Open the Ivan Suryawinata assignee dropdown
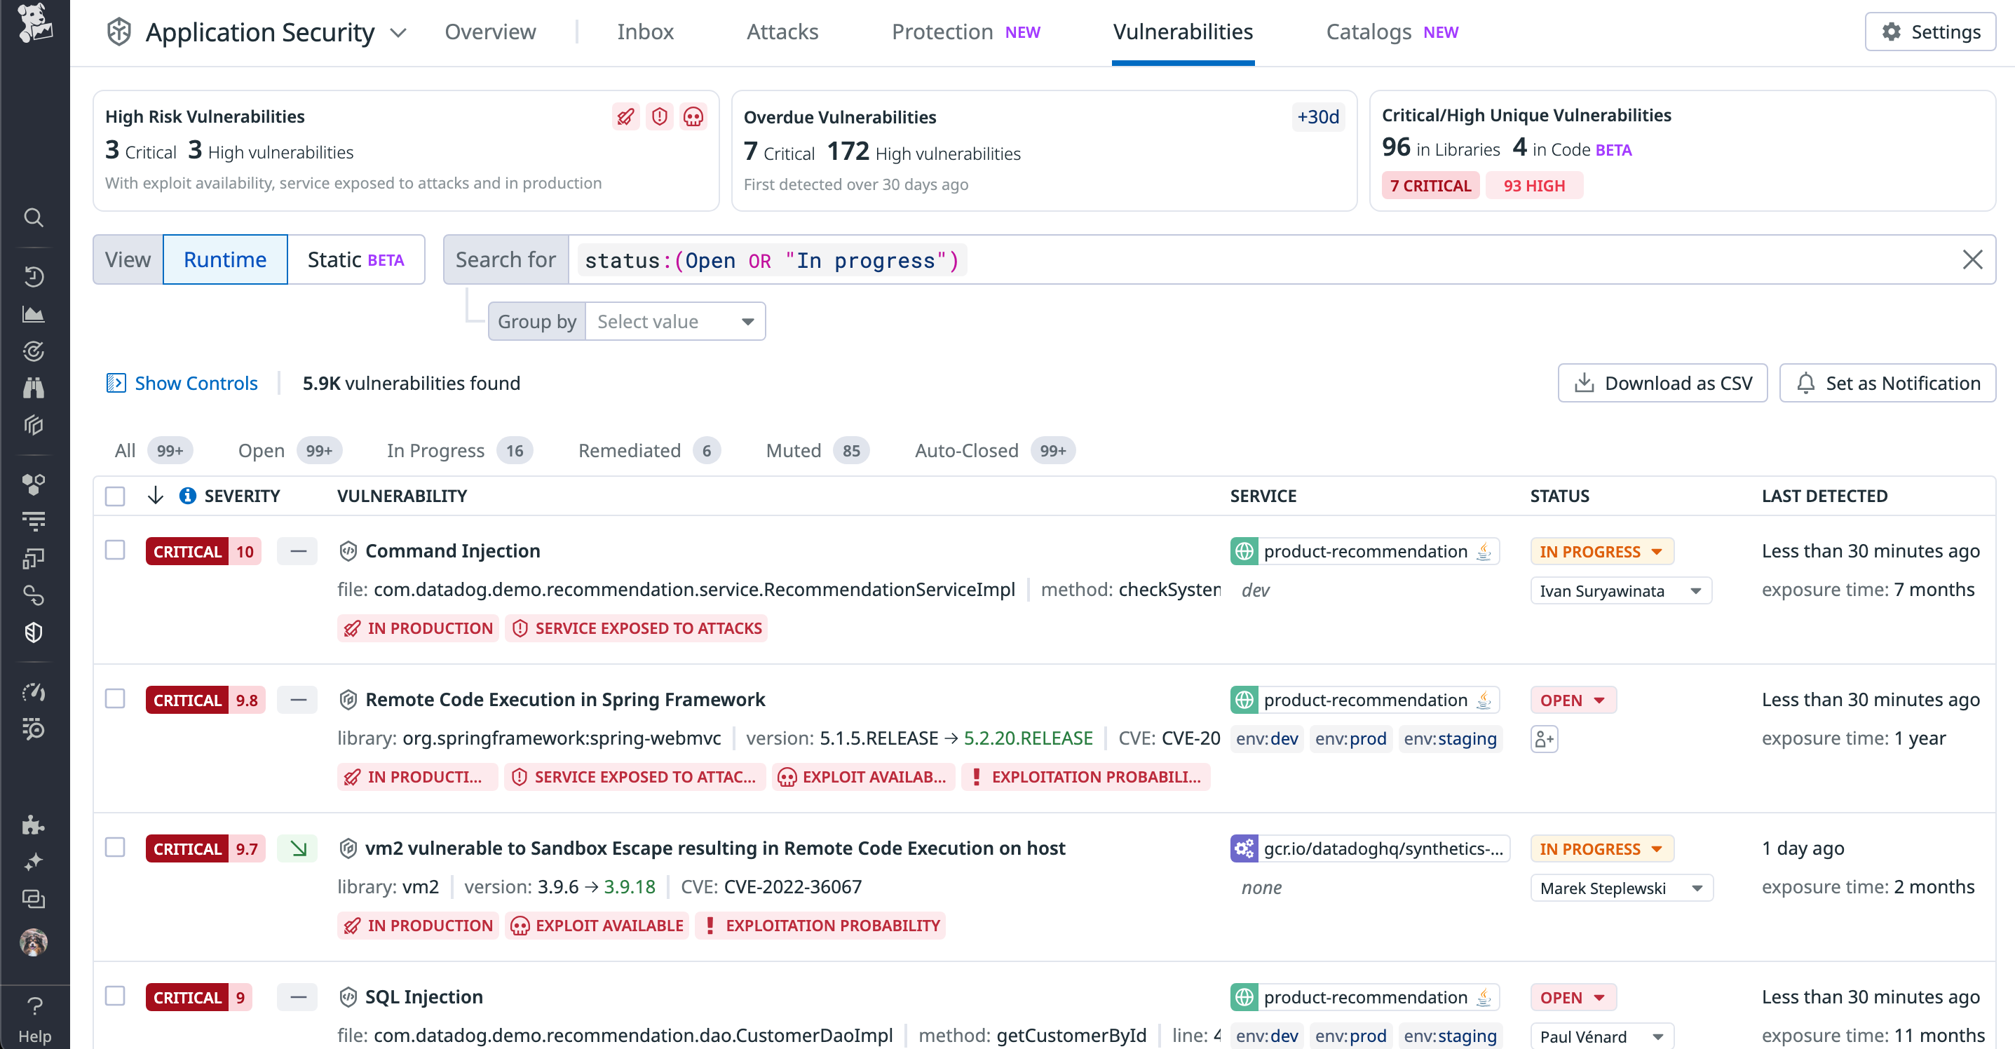 [x=1620, y=590]
